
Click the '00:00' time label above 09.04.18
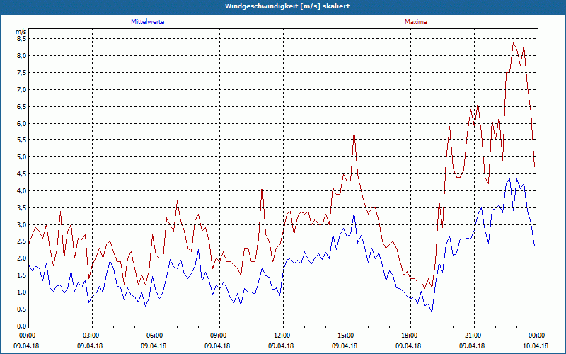[26, 336]
